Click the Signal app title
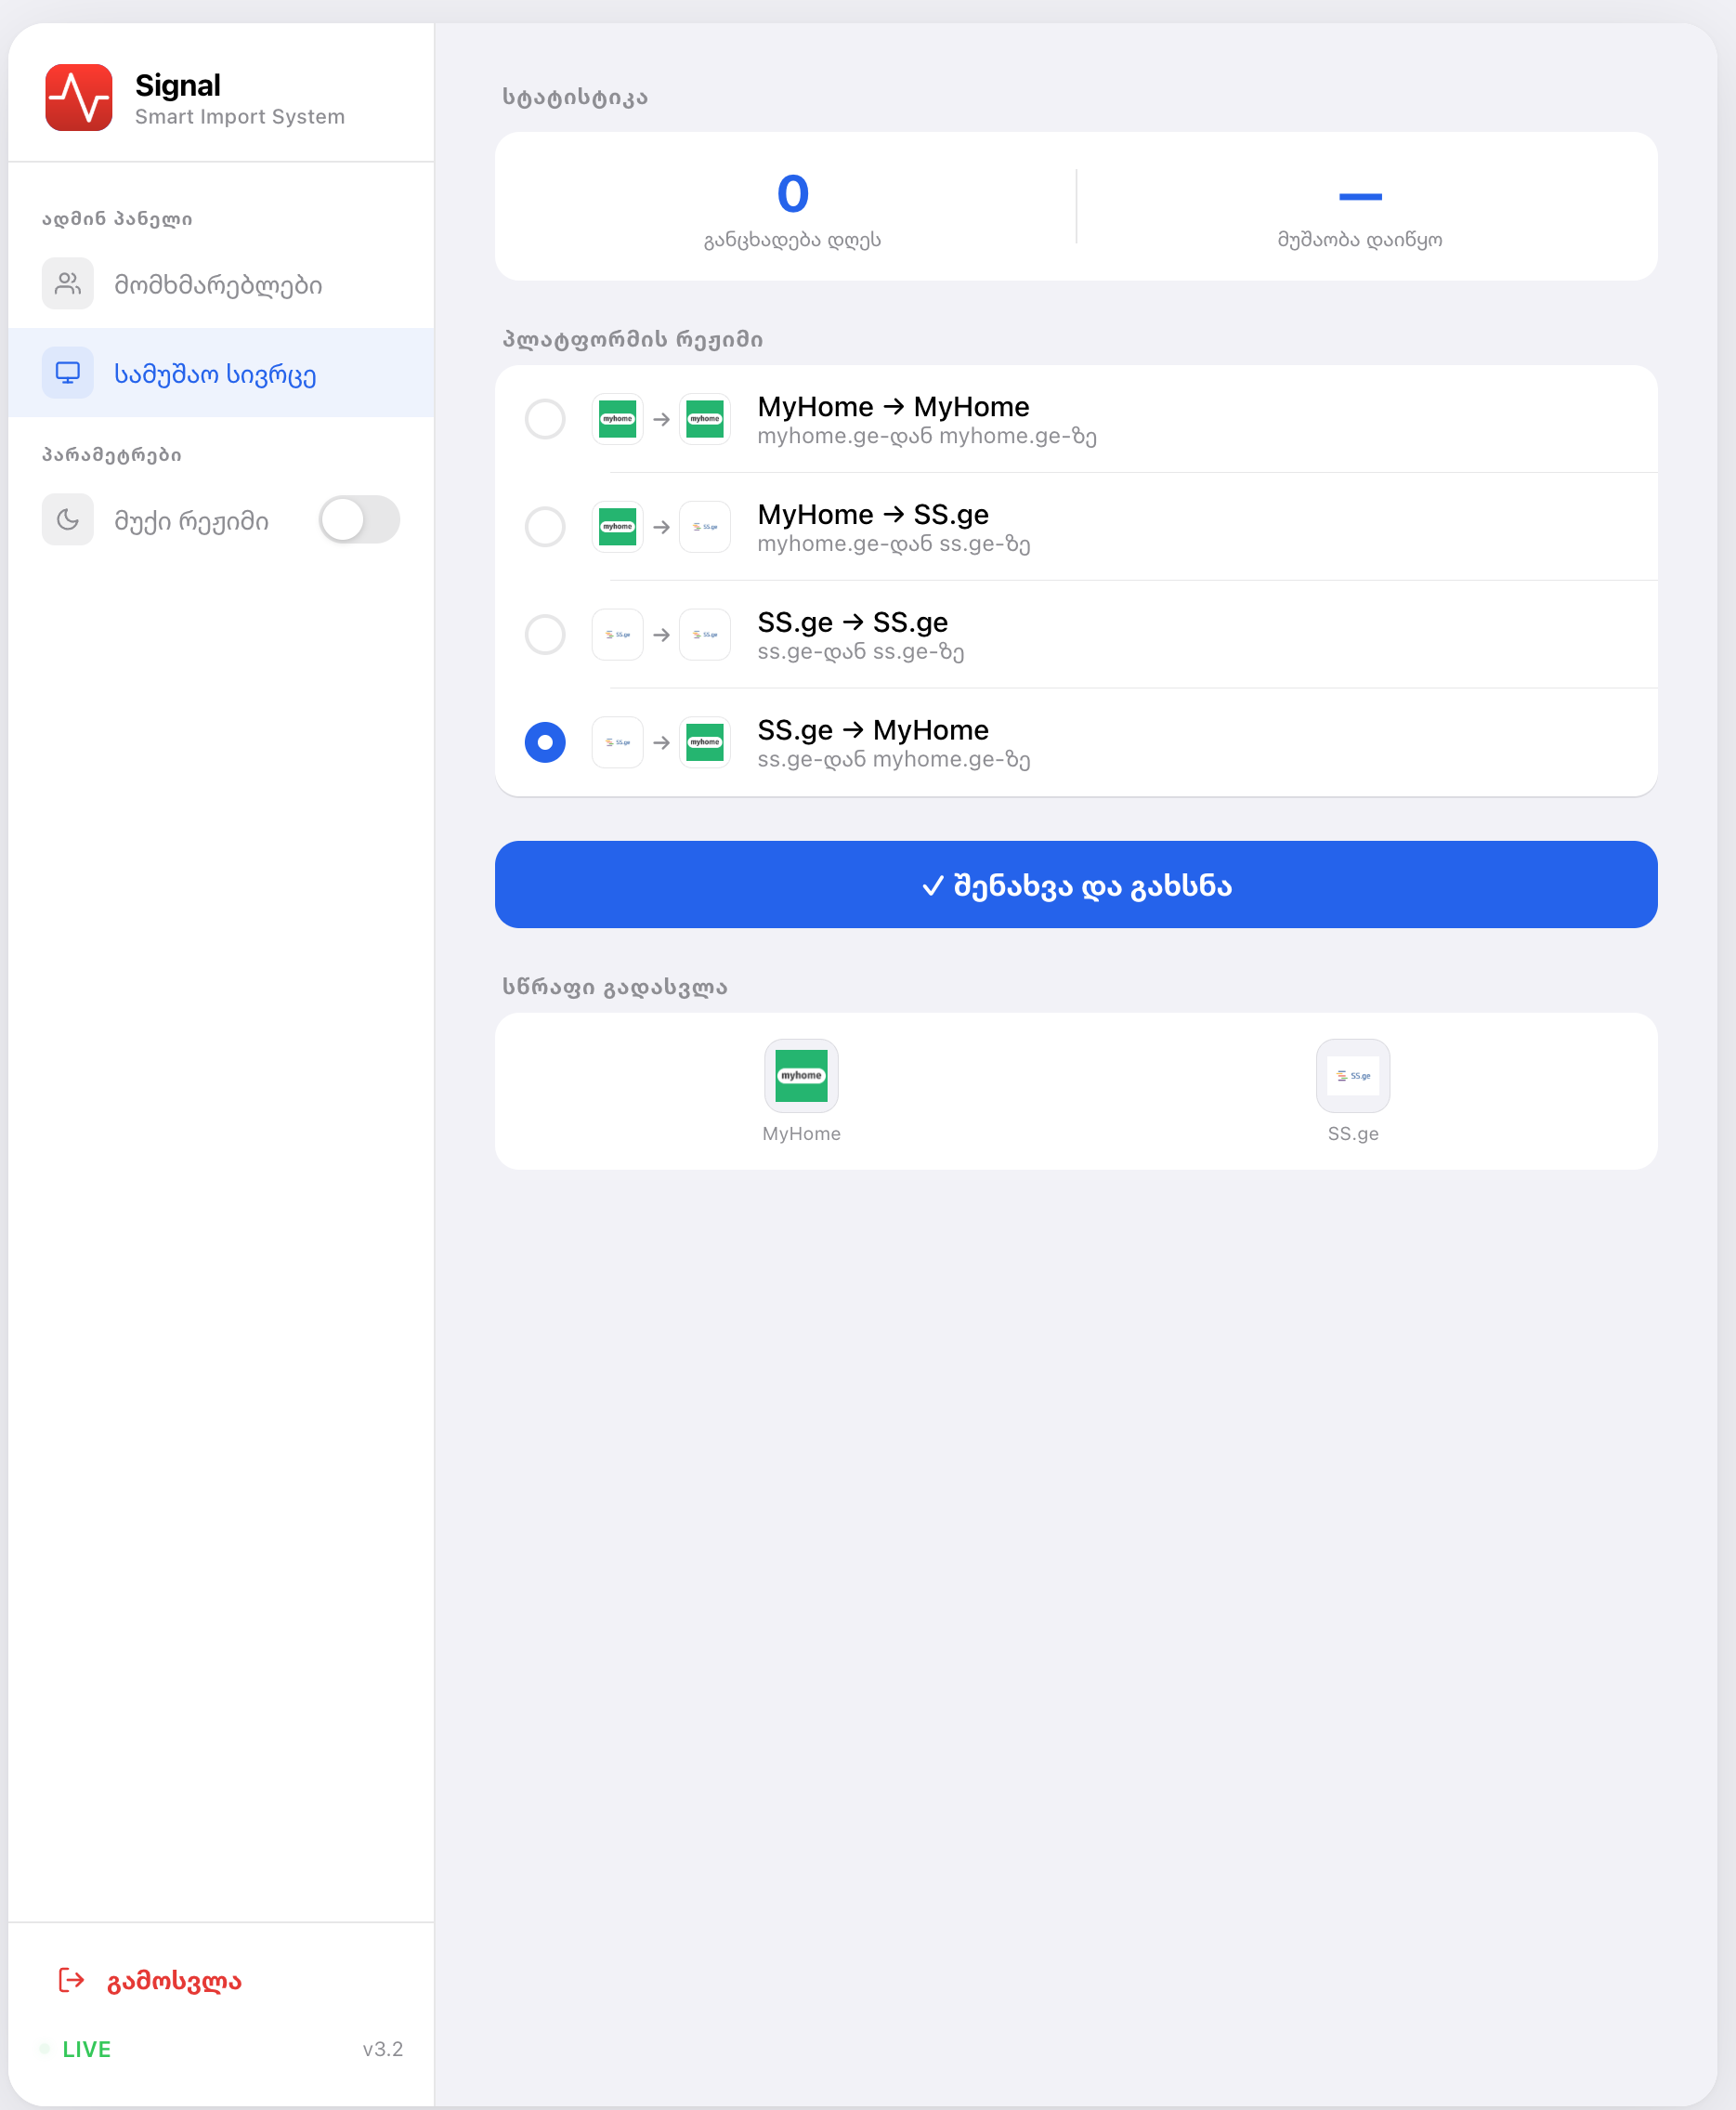1736x2110 pixels. pos(178,86)
